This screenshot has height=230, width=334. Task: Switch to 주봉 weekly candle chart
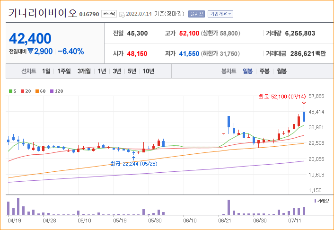pyautogui.click(x=264, y=71)
